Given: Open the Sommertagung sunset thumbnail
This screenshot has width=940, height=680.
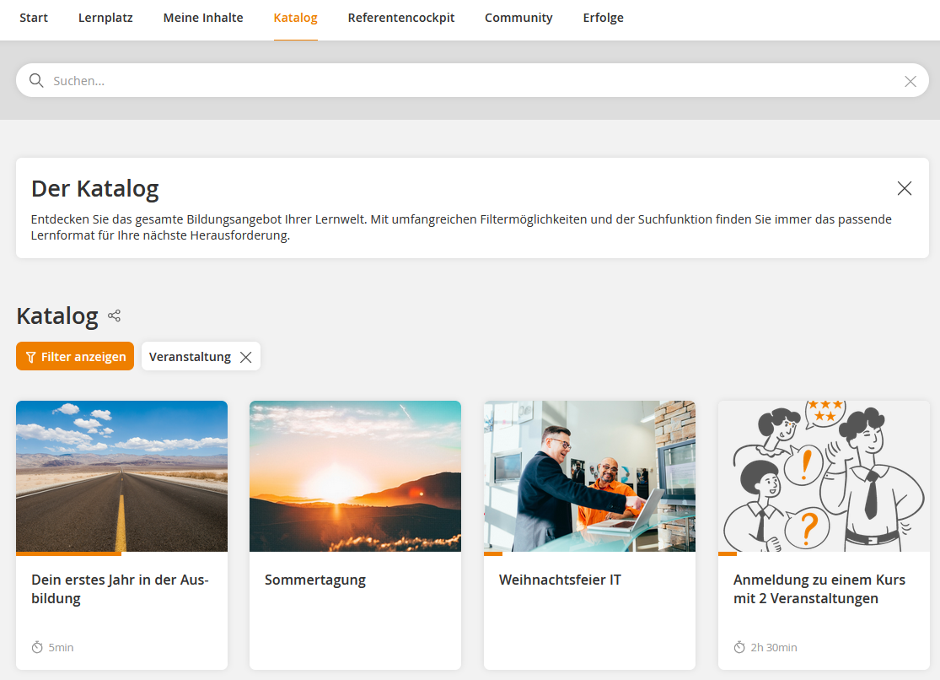Looking at the screenshot, I should tap(355, 476).
